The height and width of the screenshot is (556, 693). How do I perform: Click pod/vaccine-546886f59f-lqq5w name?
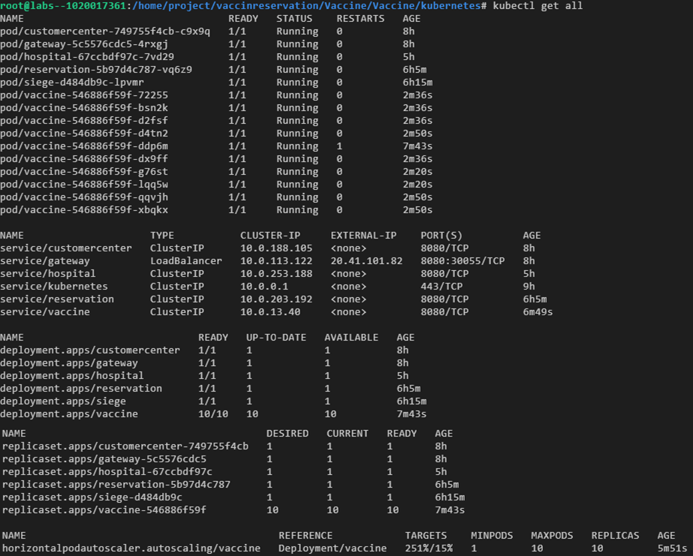tap(84, 185)
